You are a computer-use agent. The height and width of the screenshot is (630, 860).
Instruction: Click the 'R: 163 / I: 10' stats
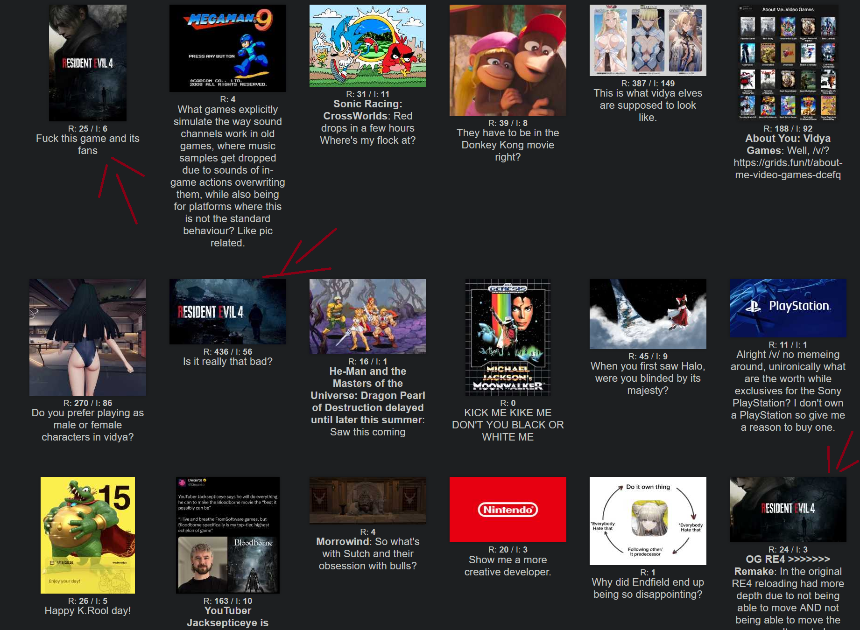coord(228,601)
